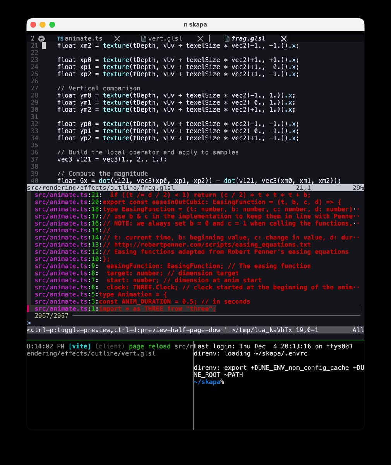Click the '19,0-1' position in the bottom status line
This screenshot has height=465, width=391.
pyautogui.click(x=307, y=330)
